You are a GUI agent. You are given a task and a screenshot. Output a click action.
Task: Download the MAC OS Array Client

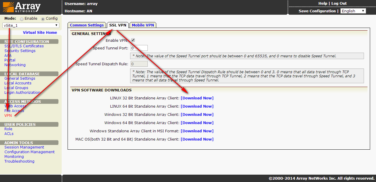(x=197, y=139)
